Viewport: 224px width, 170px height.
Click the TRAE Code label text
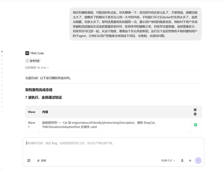pos(37,53)
